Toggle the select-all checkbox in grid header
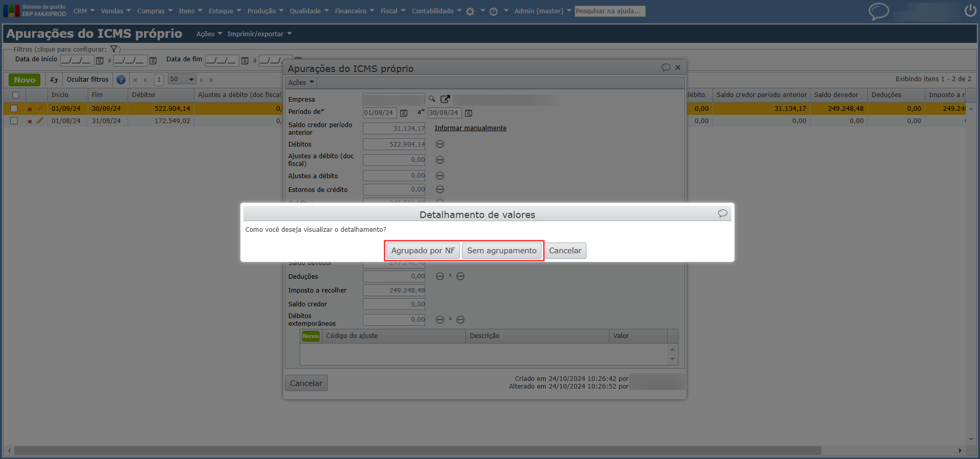Screen dimensions: 980x459 pyautogui.click(x=16, y=95)
